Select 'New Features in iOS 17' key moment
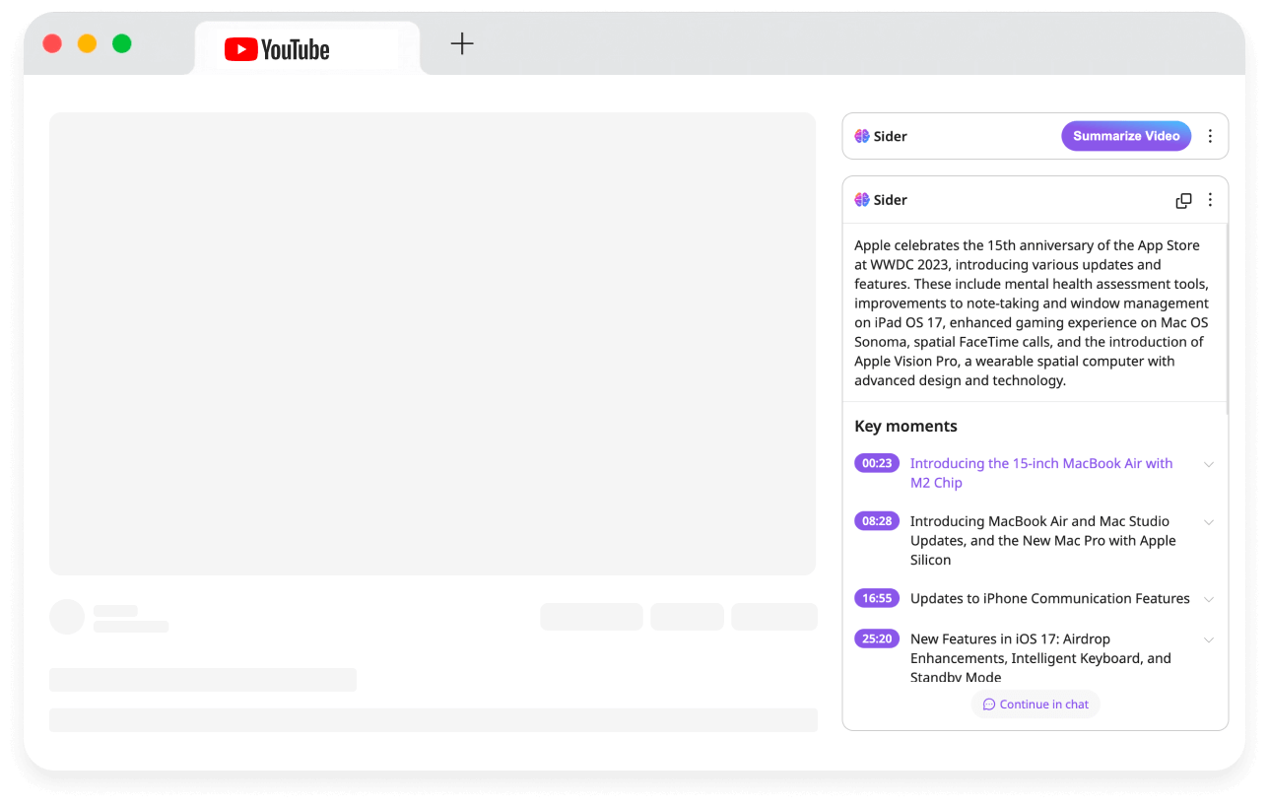Viewport: 1269px width, 806px height. pos(1040,657)
